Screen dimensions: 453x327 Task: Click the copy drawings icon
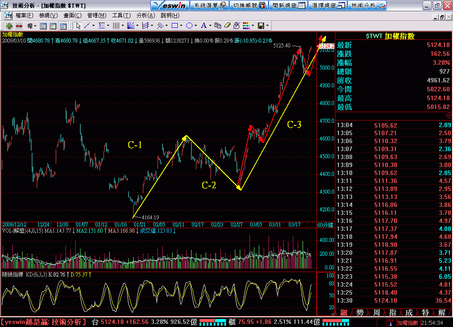218,26
